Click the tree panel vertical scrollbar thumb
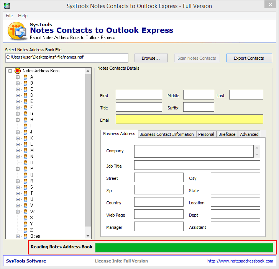 88,150
